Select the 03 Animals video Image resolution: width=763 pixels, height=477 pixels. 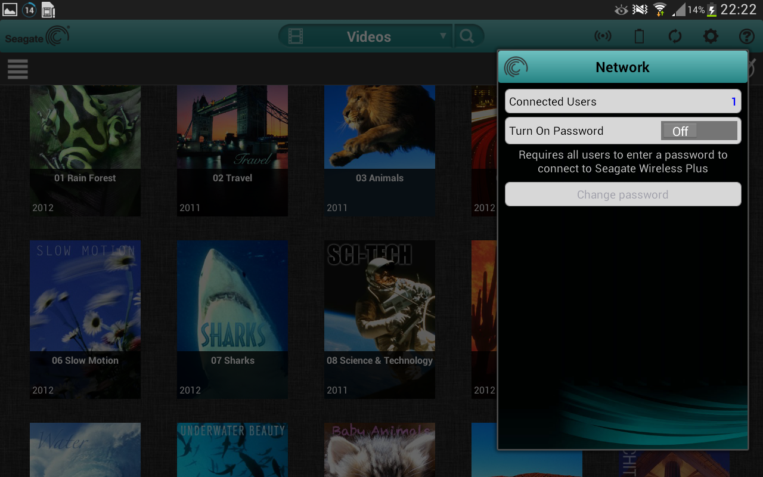pyautogui.click(x=380, y=150)
